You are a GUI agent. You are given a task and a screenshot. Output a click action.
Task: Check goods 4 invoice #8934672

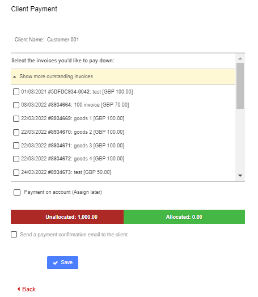tap(16, 159)
